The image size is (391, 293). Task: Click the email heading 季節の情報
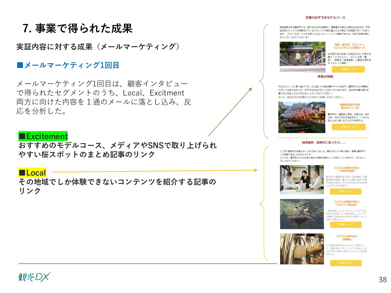tap(325, 77)
